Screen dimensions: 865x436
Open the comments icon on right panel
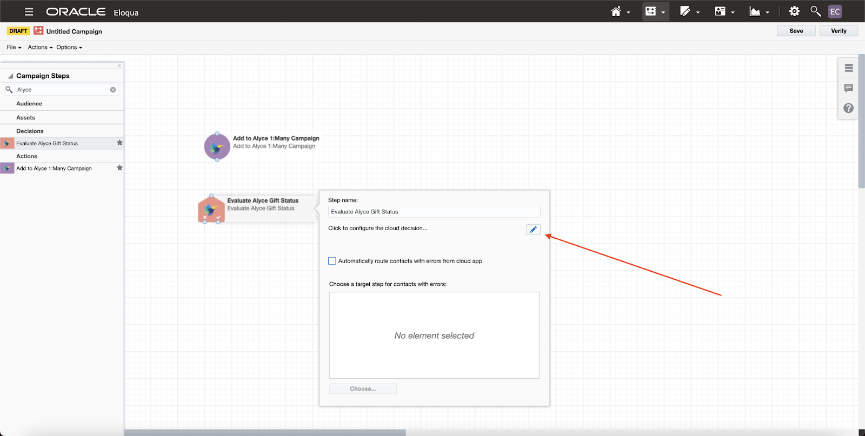(848, 88)
